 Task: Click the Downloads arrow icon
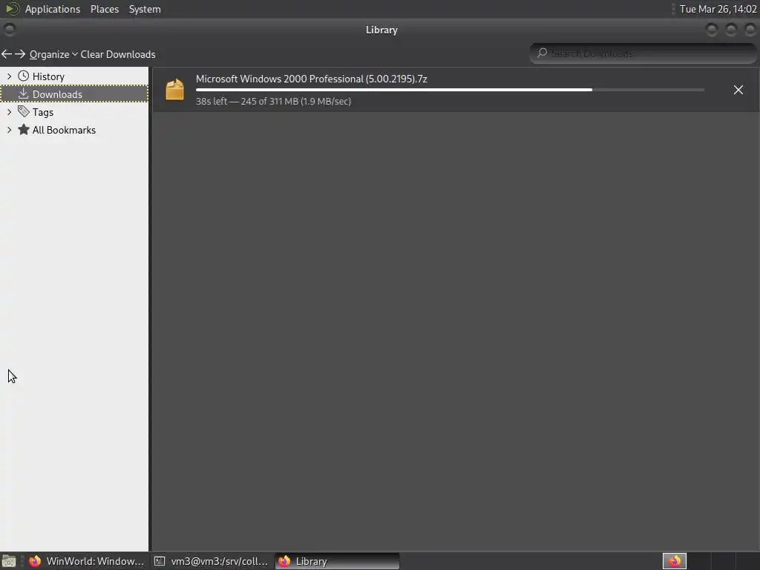[x=23, y=94]
